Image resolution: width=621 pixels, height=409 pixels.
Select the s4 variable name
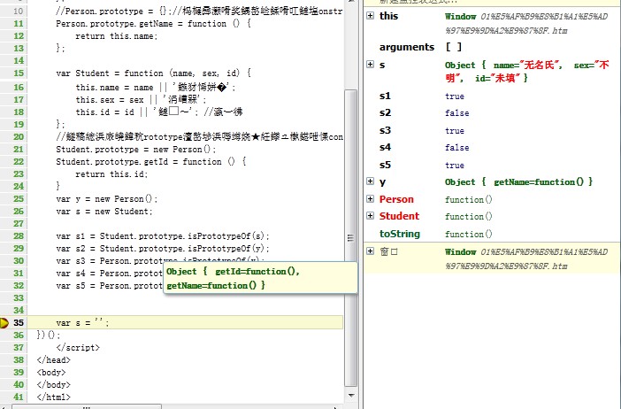click(x=385, y=148)
